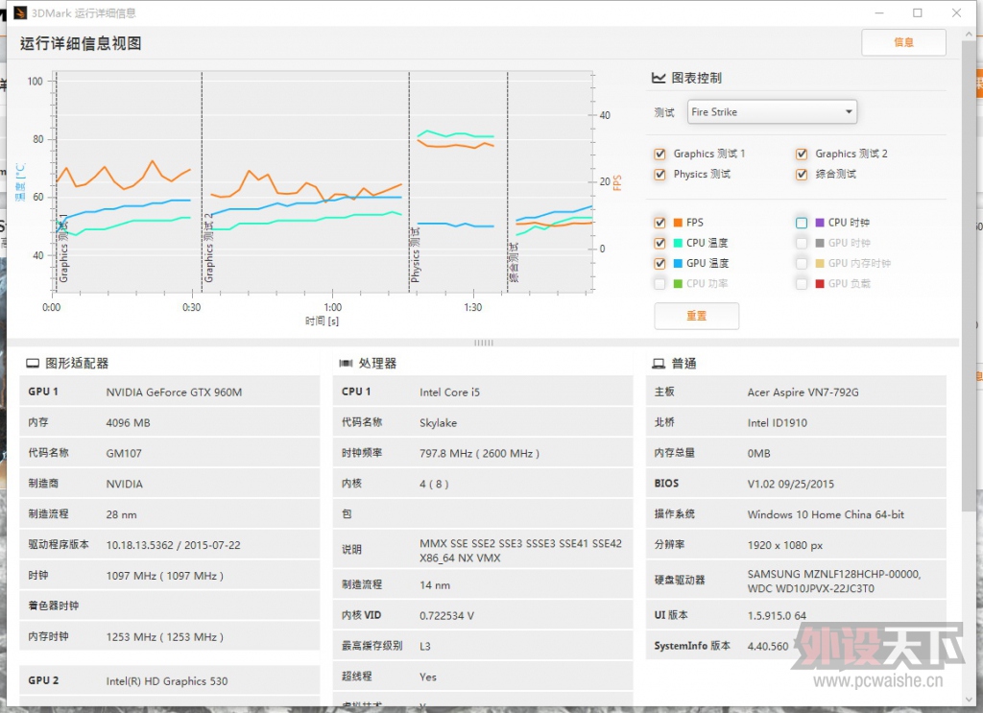The image size is (983, 713).
Task: Uncheck the Graphics 测试 2 checkbox
Action: (x=802, y=154)
